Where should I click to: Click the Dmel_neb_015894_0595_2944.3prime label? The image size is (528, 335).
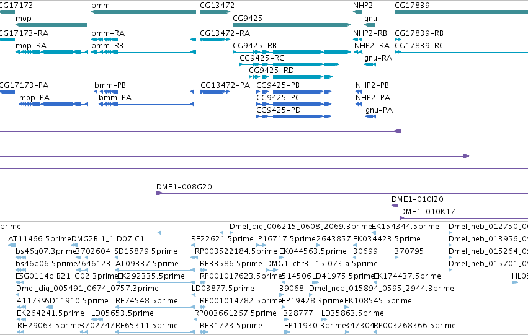coord(382,289)
